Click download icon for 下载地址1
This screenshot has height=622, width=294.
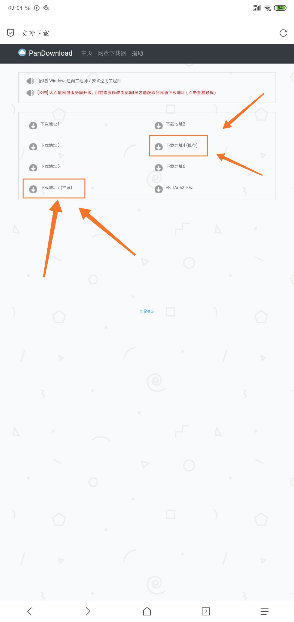pos(33,125)
